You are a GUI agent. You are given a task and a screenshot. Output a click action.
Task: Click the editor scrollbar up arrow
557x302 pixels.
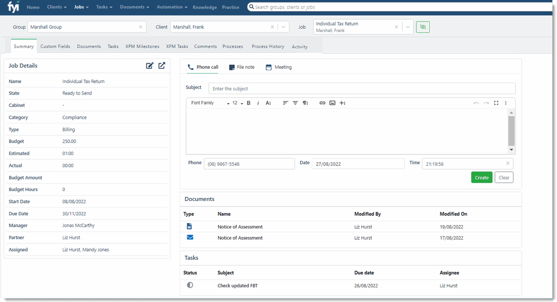coord(512,112)
